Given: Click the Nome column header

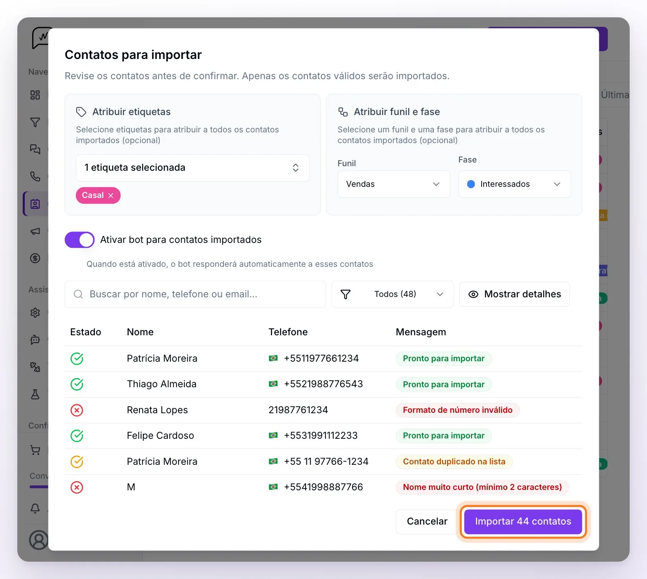Looking at the screenshot, I should pyautogui.click(x=140, y=332).
